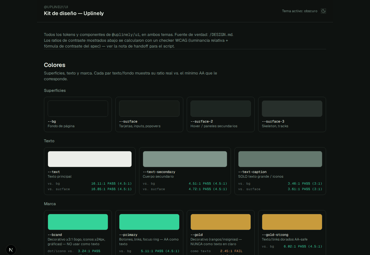Screen dimensions: 370x255
Task: Click the "Texto principal" description
Action: 60,176
